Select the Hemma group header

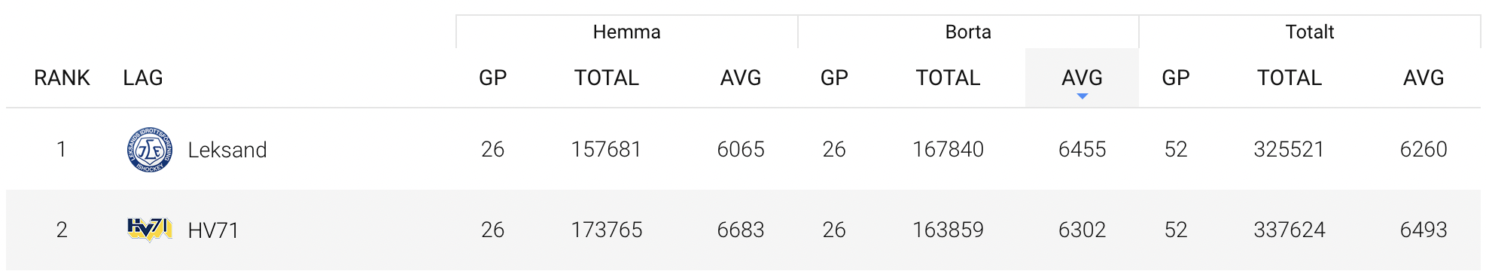[x=627, y=32]
